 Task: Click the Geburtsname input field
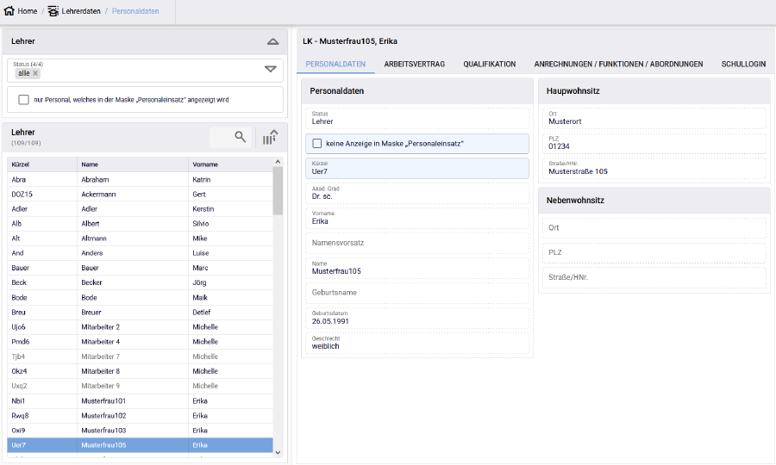point(417,293)
